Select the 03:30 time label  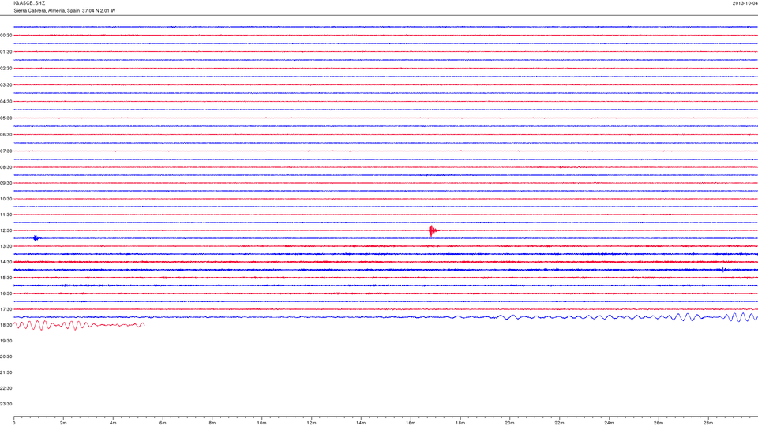(x=6, y=85)
